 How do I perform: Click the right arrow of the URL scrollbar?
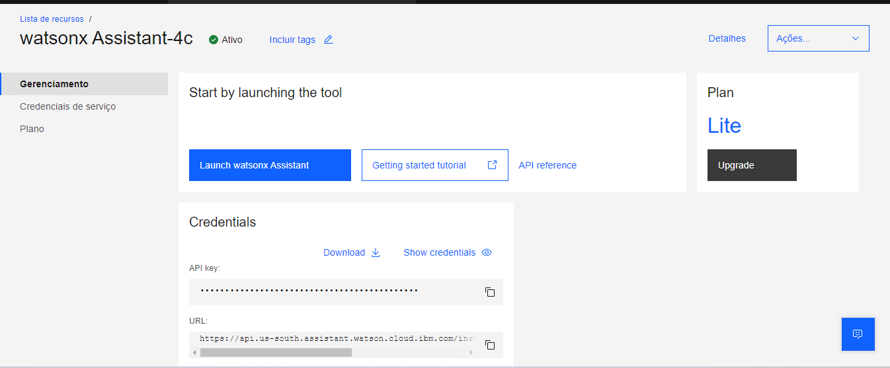pos(471,353)
